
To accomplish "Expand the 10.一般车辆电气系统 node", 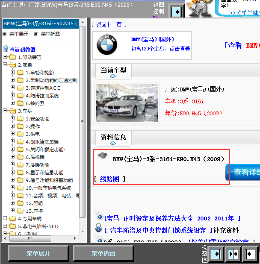I will click(12, 188).
